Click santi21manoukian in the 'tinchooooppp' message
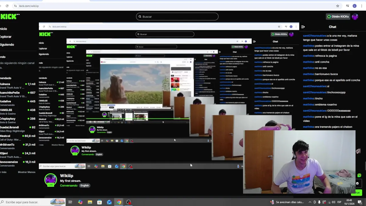 pos(315,92)
